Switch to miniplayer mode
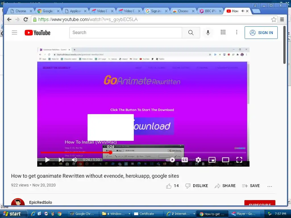The width and height of the screenshot is (291, 218). (212, 160)
